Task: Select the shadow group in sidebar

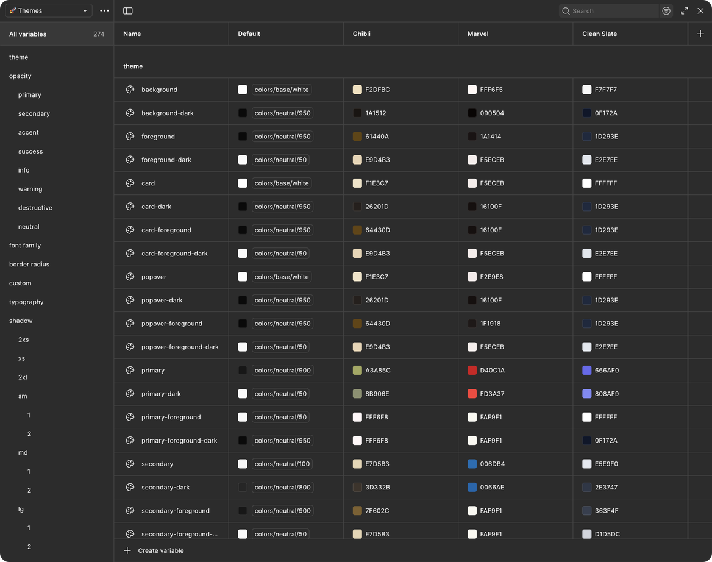Action: [21, 321]
